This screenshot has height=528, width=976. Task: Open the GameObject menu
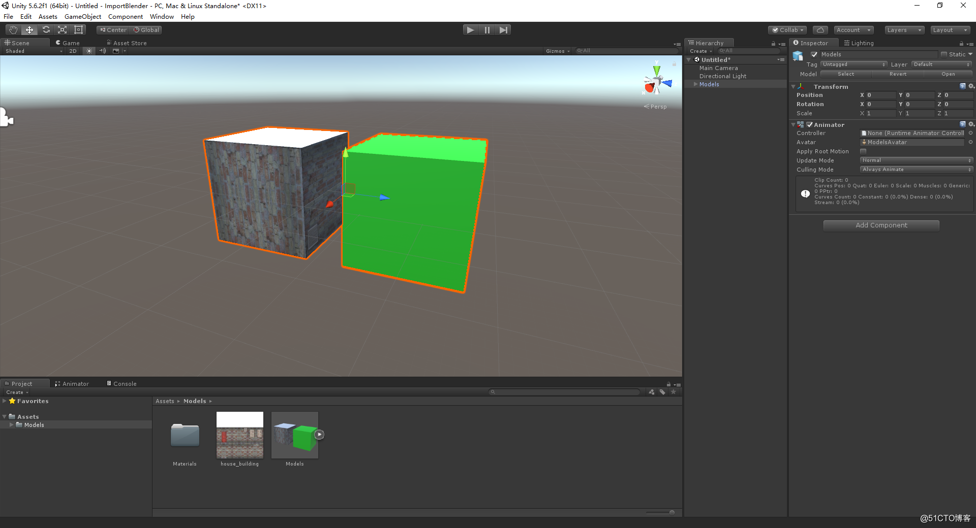click(83, 17)
